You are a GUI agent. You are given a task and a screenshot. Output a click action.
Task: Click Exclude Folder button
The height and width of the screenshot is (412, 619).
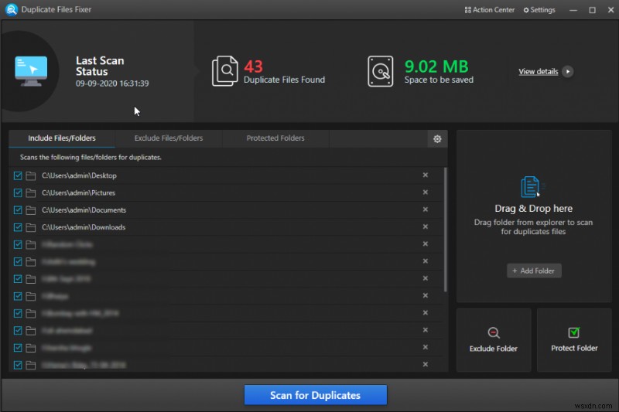point(494,340)
